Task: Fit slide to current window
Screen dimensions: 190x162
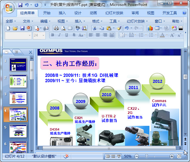Action: (179, 156)
